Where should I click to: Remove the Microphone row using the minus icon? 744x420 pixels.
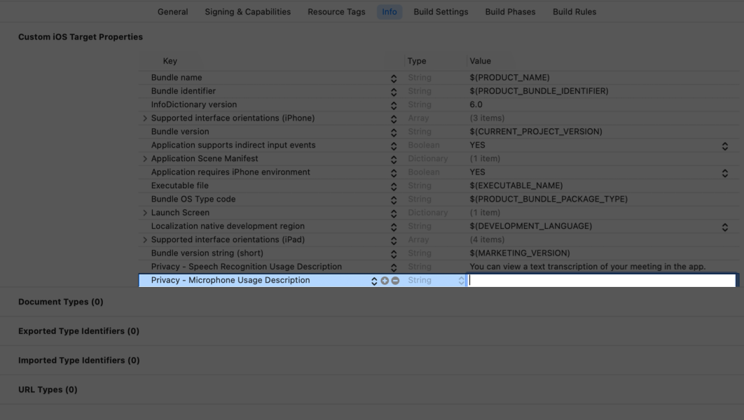point(394,280)
